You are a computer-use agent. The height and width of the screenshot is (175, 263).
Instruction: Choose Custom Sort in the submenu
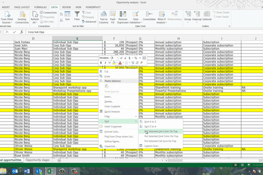(x=161, y=146)
